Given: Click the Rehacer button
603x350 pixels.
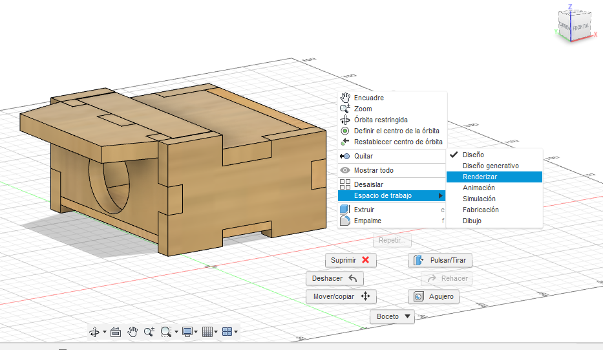Looking at the screenshot, I should pyautogui.click(x=447, y=278).
